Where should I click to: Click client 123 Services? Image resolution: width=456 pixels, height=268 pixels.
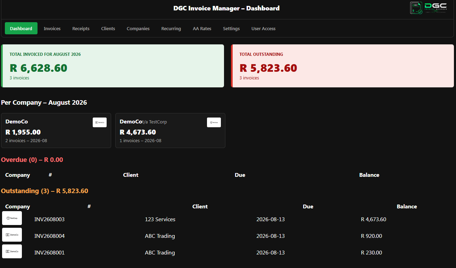click(160, 219)
